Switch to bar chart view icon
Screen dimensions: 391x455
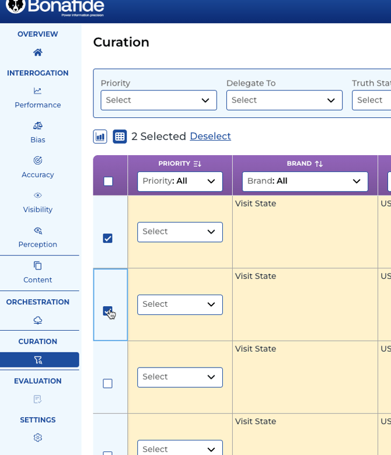coord(100,136)
